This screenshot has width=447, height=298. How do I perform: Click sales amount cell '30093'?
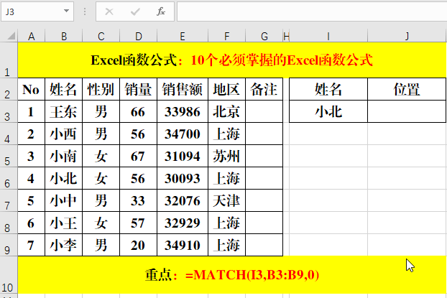point(183,178)
